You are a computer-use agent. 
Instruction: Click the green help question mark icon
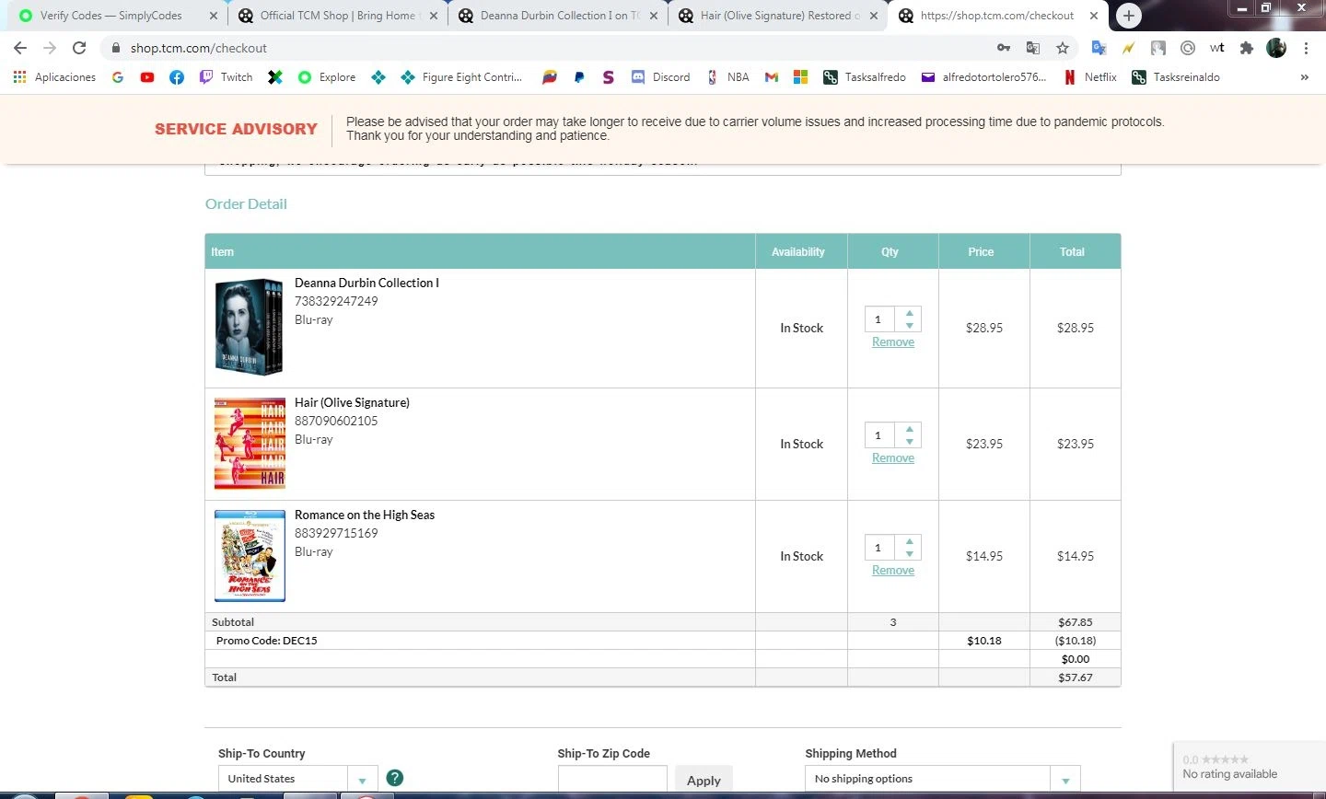click(395, 778)
